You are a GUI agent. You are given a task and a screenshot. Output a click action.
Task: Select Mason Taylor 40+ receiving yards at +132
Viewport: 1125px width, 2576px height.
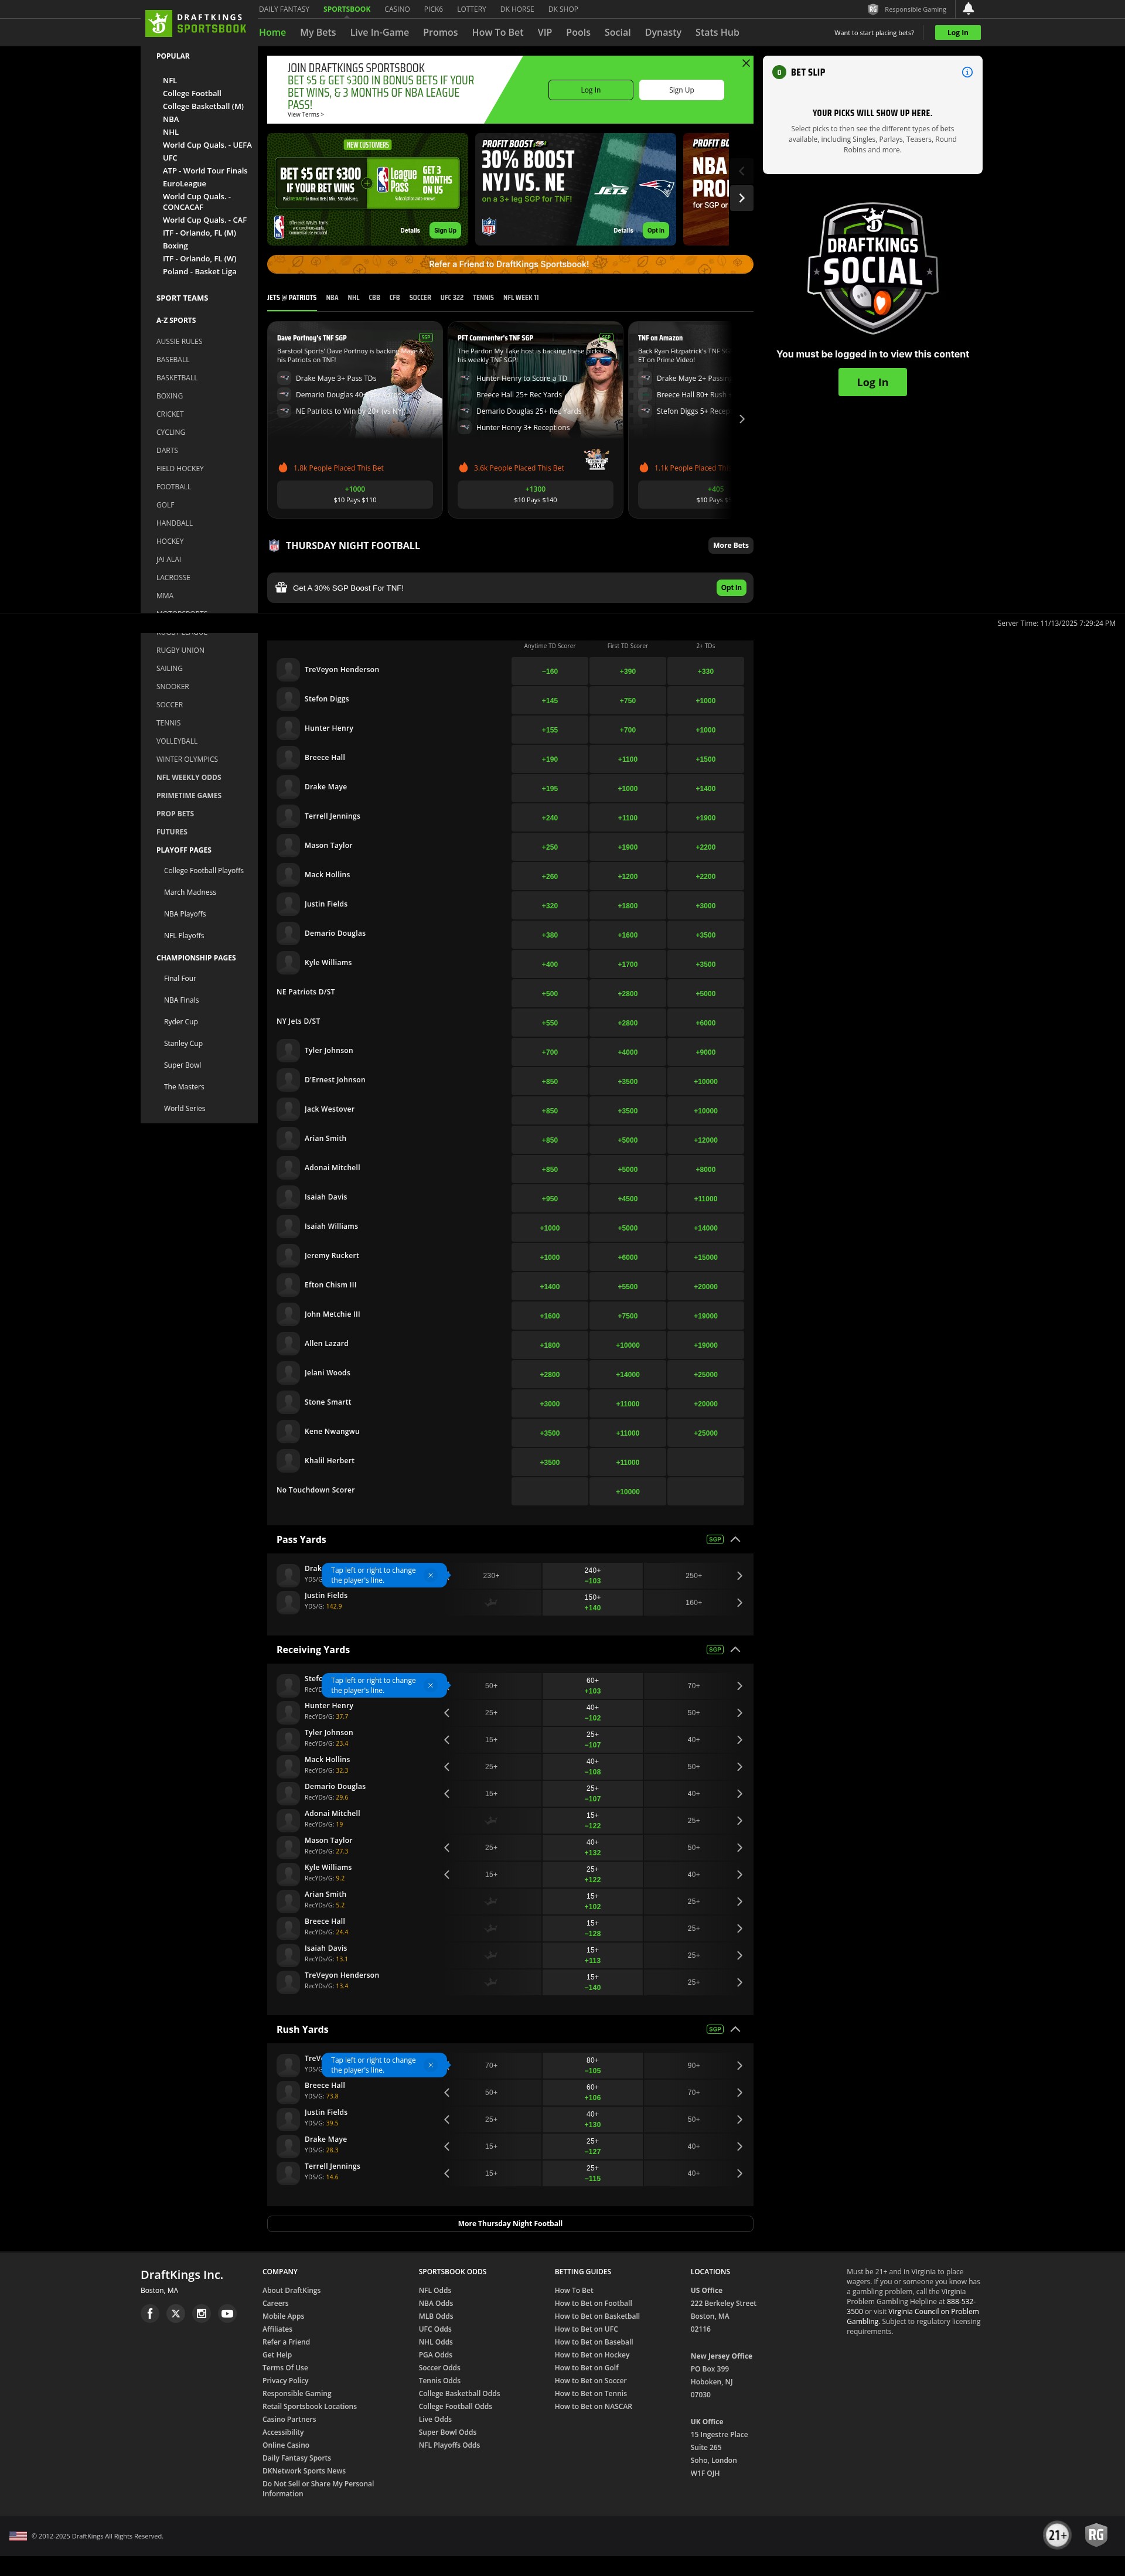point(593,1847)
